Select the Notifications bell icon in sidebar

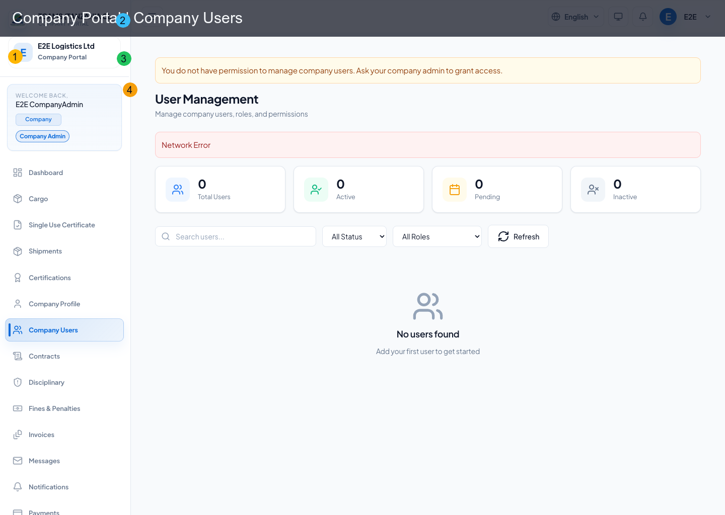click(18, 487)
